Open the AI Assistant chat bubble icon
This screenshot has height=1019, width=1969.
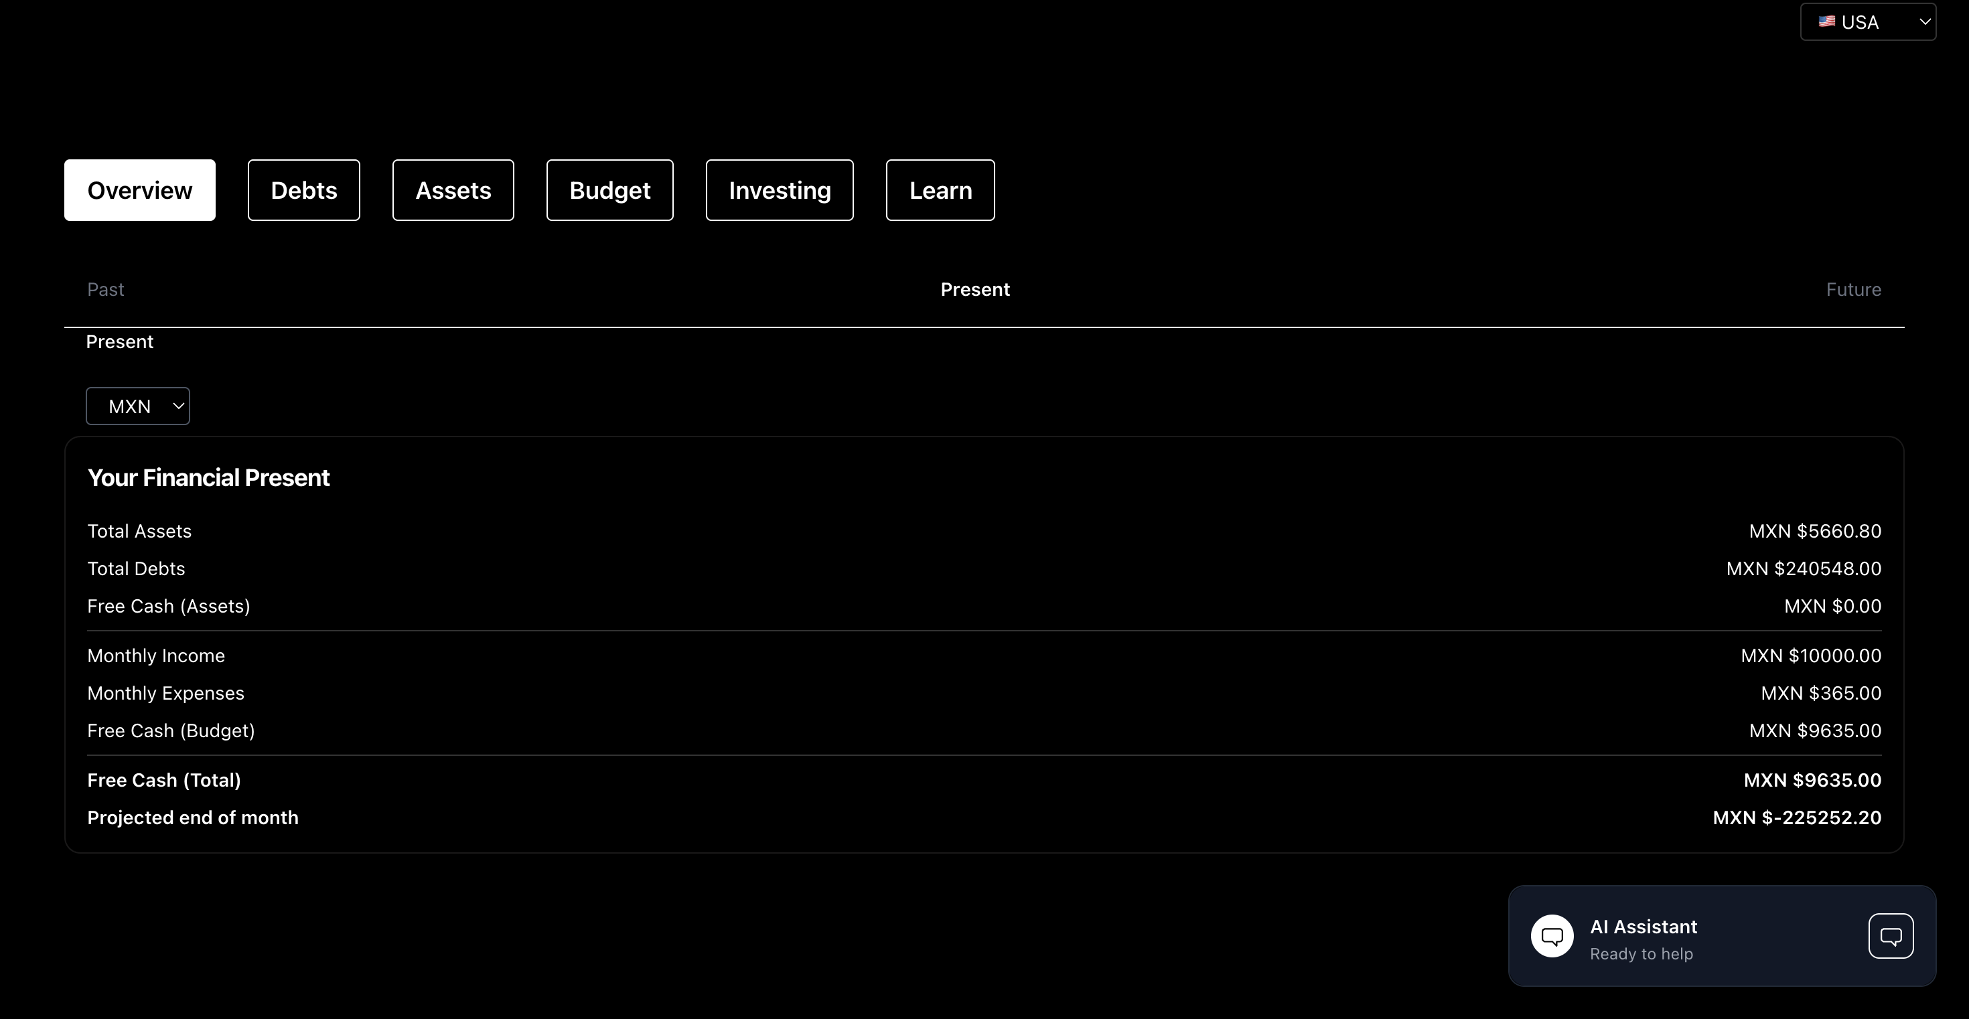click(1552, 936)
